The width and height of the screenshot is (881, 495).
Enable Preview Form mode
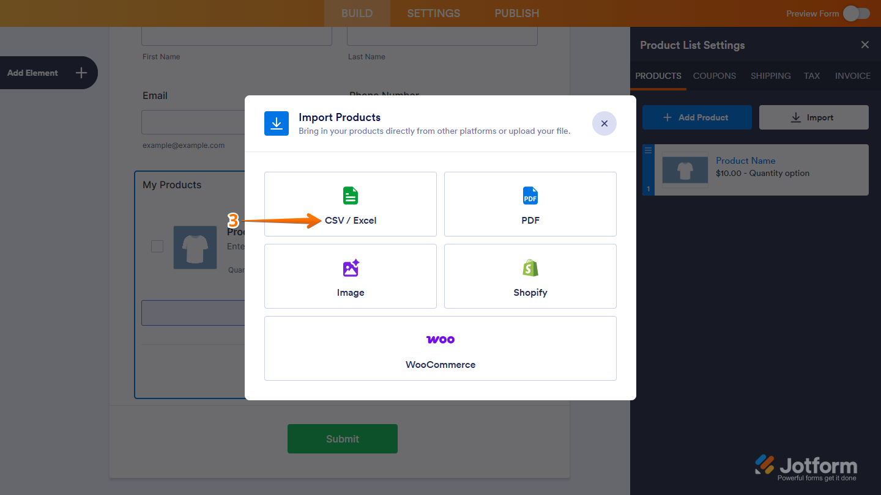(855, 13)
